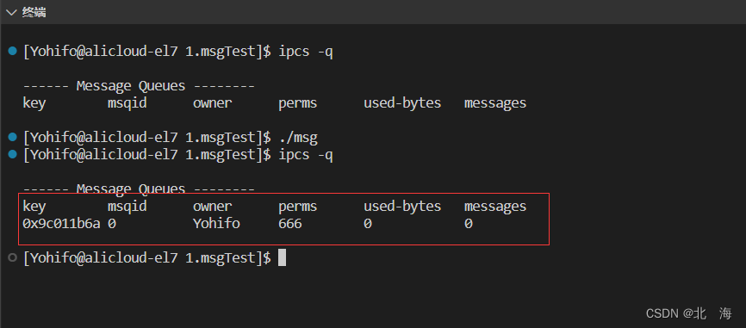Click blue dot beside first ipcs -q command
Viewport: 746px width, 328px height.
click(x=13, y=51)
